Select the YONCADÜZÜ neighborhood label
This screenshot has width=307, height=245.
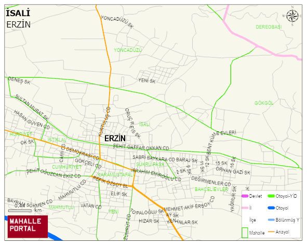point(128,50)
